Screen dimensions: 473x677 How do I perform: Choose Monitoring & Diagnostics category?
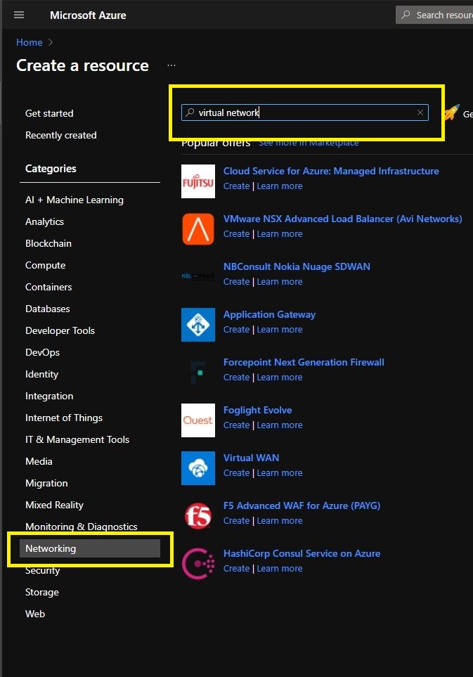(x=81, y=527)
